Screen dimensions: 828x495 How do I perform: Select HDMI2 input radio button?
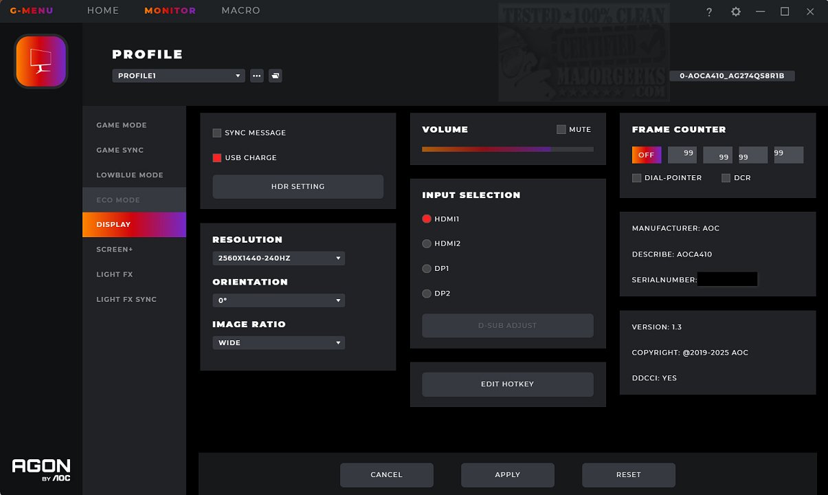[x=427, y=243]
